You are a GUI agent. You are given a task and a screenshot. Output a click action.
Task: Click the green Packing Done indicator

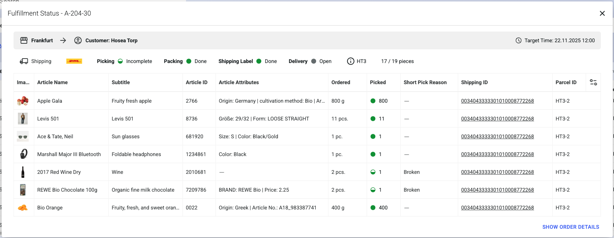click(189, 61)
